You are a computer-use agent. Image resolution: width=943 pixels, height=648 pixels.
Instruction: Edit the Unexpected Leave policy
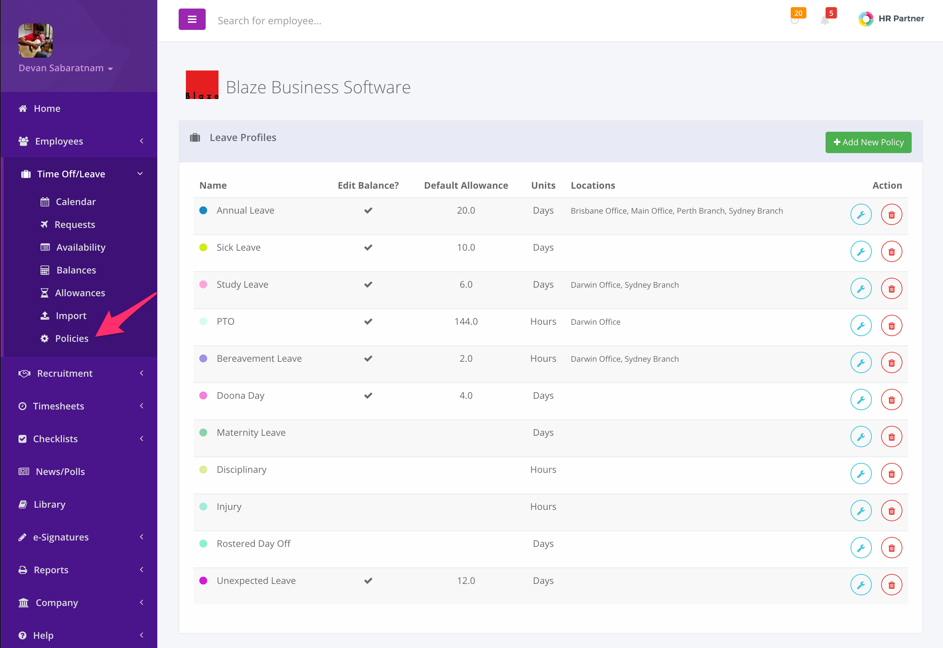[861, 585]
